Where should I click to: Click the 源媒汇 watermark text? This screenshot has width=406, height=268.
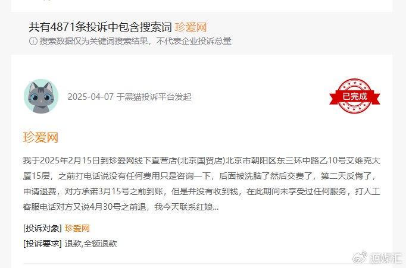386,258
